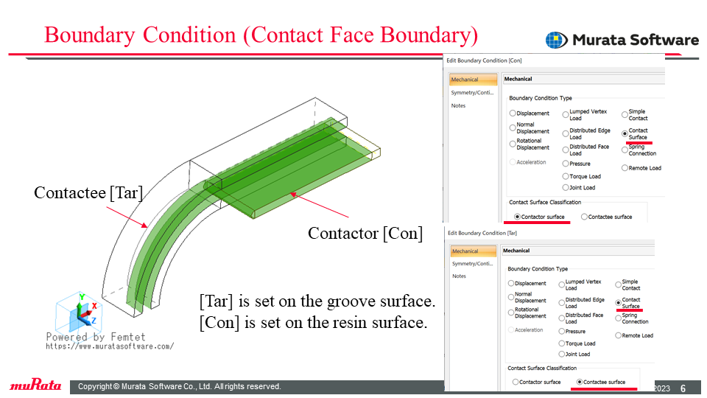This screenshot has height=398, width=707.
Task: Click the red muRata logo at bottom left
Action: point(35,385)
